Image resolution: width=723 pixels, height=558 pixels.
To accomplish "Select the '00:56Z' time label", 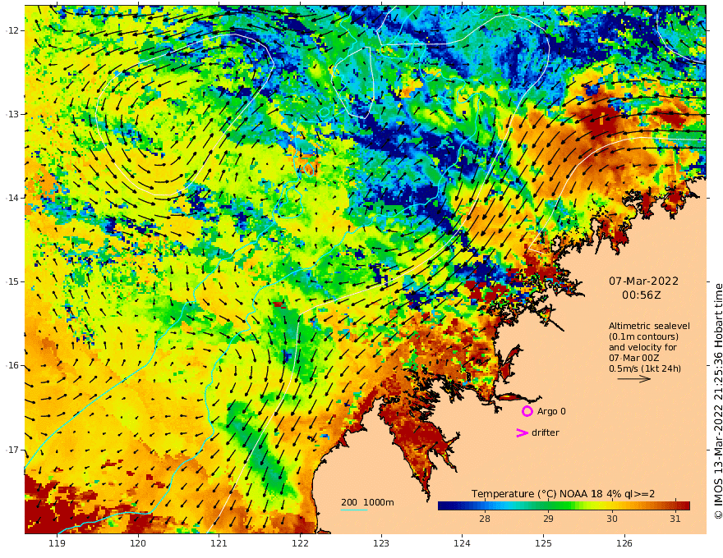I will pyautogui.click(x=642, y=295).
